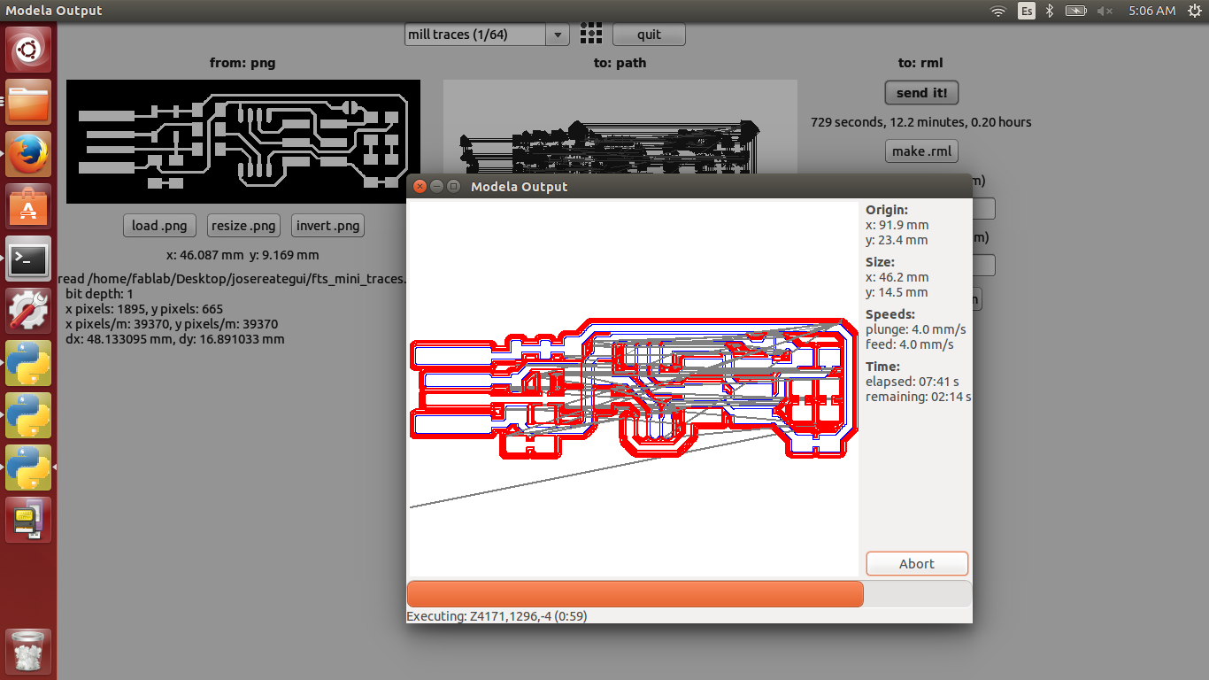Click 'remaining: 02:14 s' time value
This screenshot has width=1209, height=680.
[x=919, y=397]
